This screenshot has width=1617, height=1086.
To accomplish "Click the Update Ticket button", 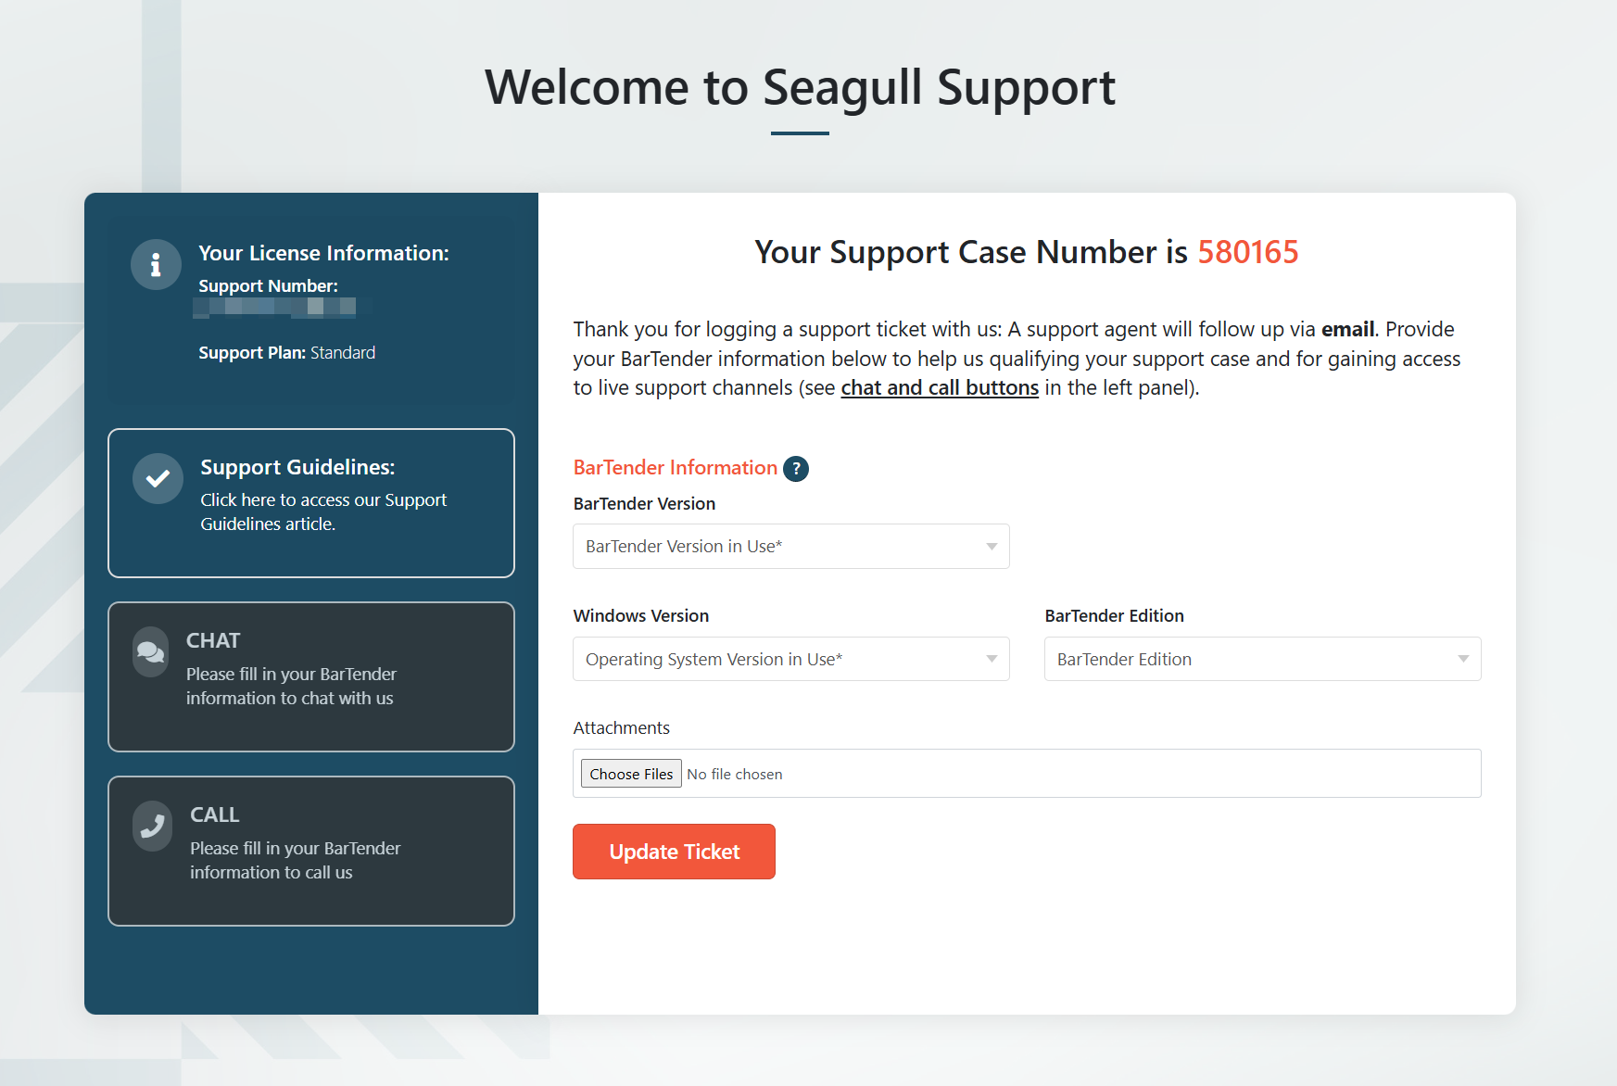I will click(x=674, y=852).
